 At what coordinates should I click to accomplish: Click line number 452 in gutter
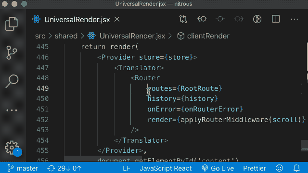42,120
